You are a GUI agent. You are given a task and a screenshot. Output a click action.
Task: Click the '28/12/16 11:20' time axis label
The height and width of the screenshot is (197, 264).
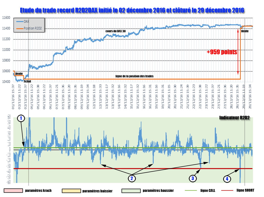pyautogui.click(x=231, y=97)
